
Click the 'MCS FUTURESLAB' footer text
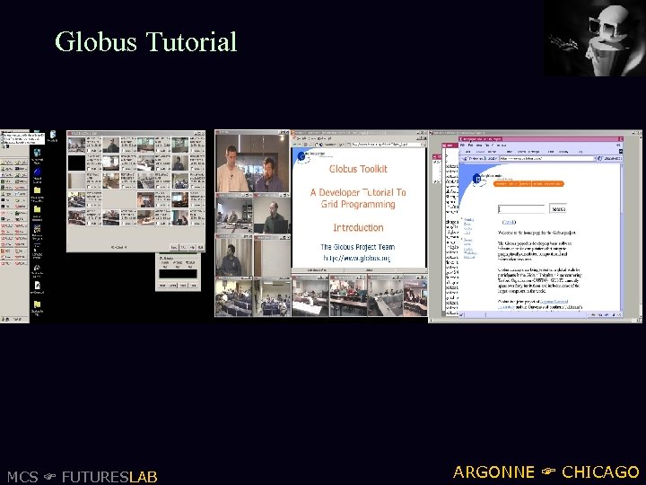pos(83,477)
